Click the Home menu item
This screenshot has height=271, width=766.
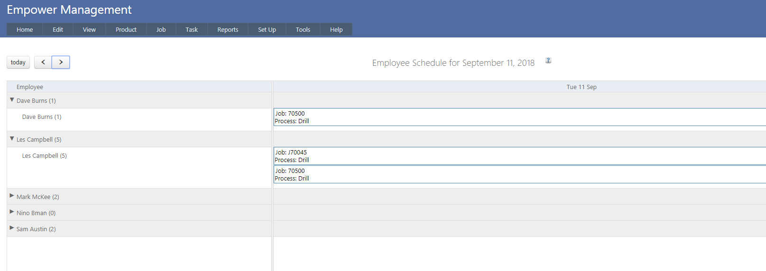[x=25, y=29]
